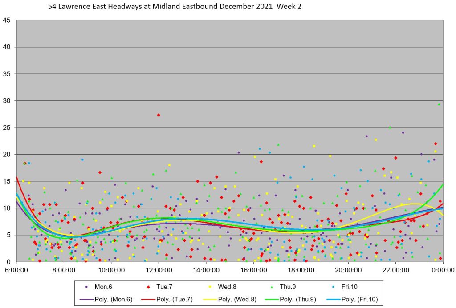
Task: Select the red diamond outlier near 27 minutes
Action: click(x=159, y=115)
